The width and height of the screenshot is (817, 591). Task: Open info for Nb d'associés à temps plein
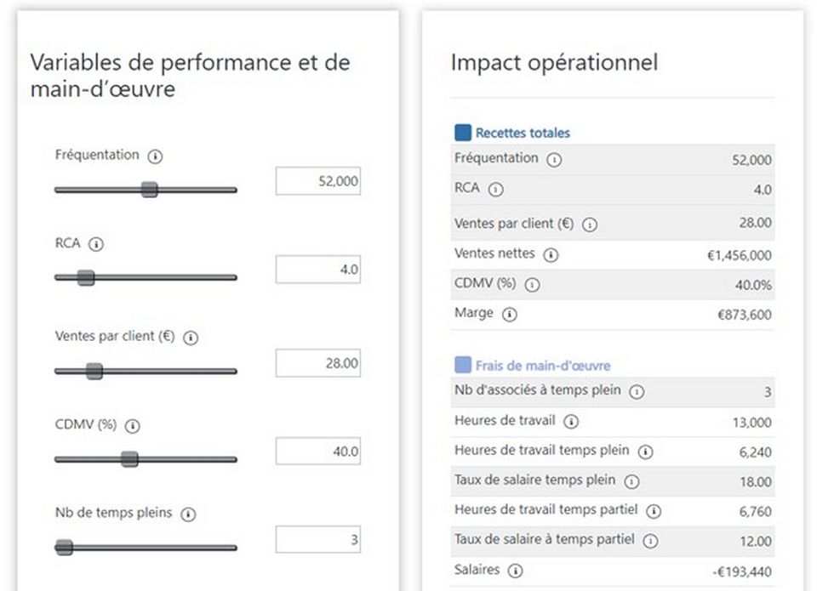[x=637, y=392]
